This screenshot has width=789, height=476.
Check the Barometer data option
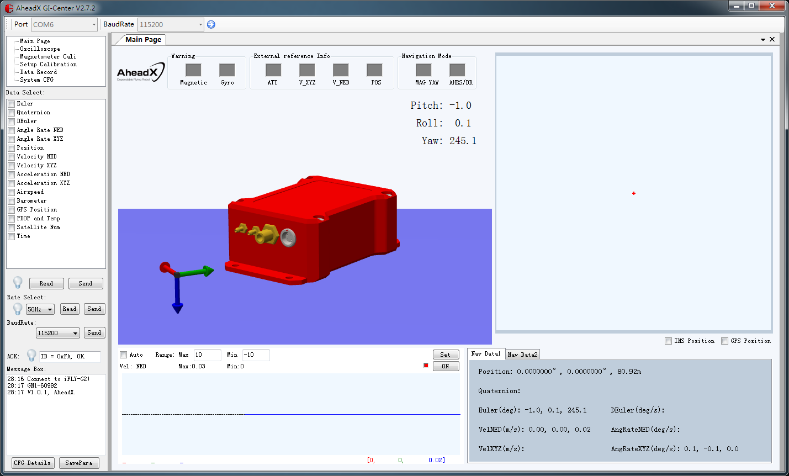pyautogui.click(x=11, y=201)
